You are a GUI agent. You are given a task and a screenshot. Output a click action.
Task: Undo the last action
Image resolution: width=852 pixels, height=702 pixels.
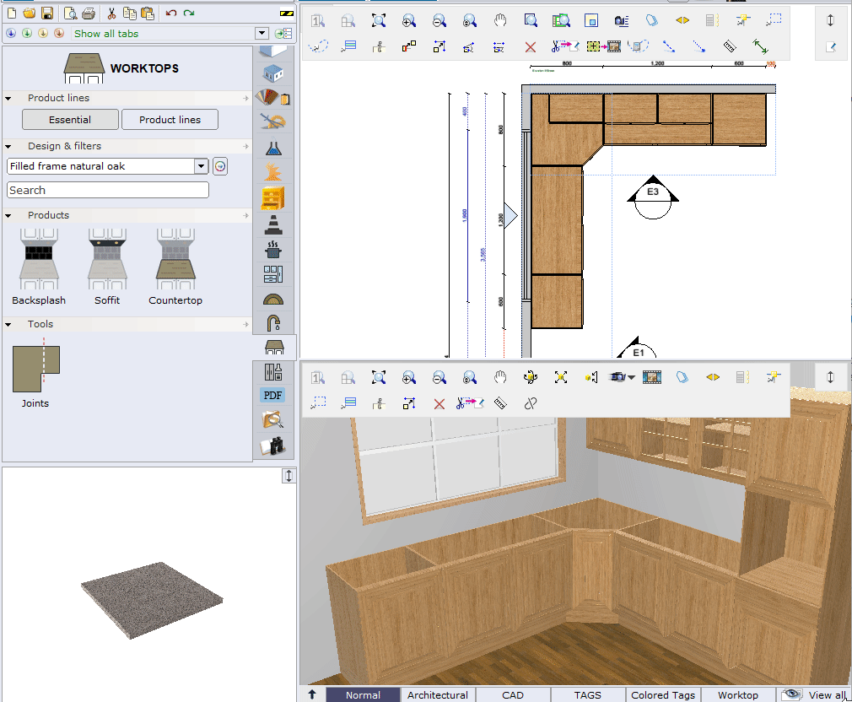coord(171,13)
